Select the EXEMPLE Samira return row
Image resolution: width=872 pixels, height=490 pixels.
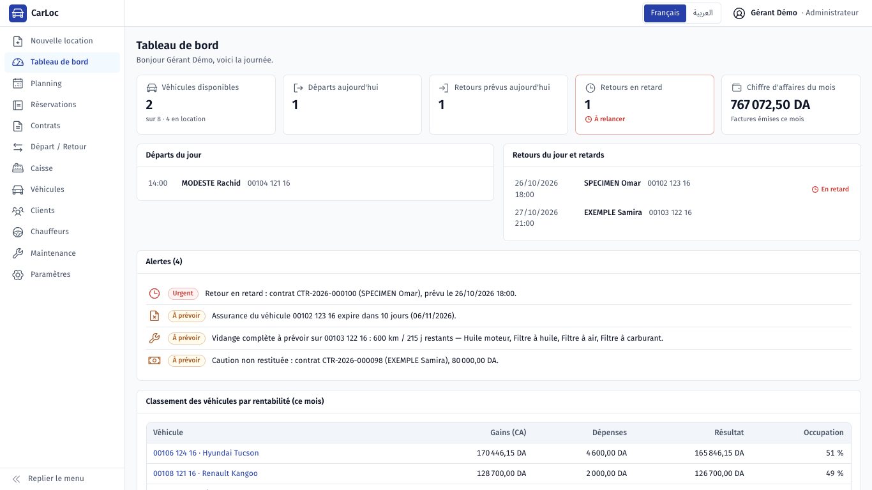click(682, 218)
